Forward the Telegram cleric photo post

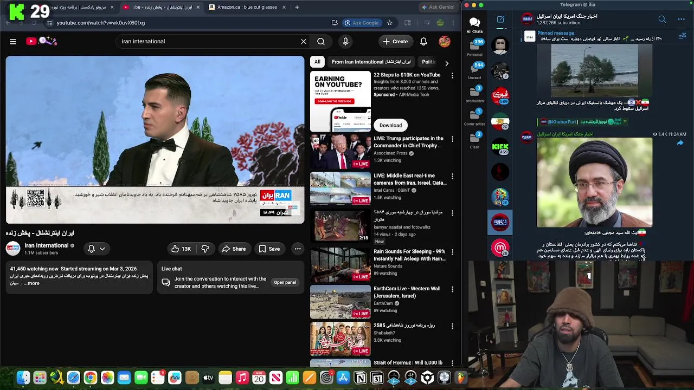[x=680, y=143]
